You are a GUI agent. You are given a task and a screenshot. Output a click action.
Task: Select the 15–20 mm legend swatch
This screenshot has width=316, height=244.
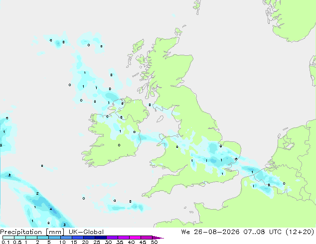pos(78,238)
